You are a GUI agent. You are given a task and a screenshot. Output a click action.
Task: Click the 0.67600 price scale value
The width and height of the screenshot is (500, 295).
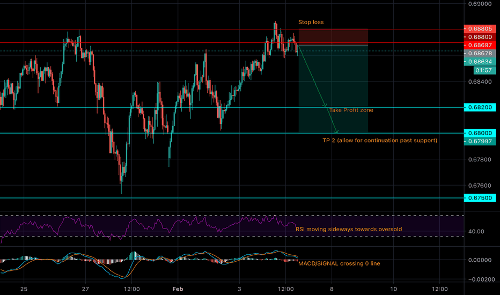click(x=480, y=185)
